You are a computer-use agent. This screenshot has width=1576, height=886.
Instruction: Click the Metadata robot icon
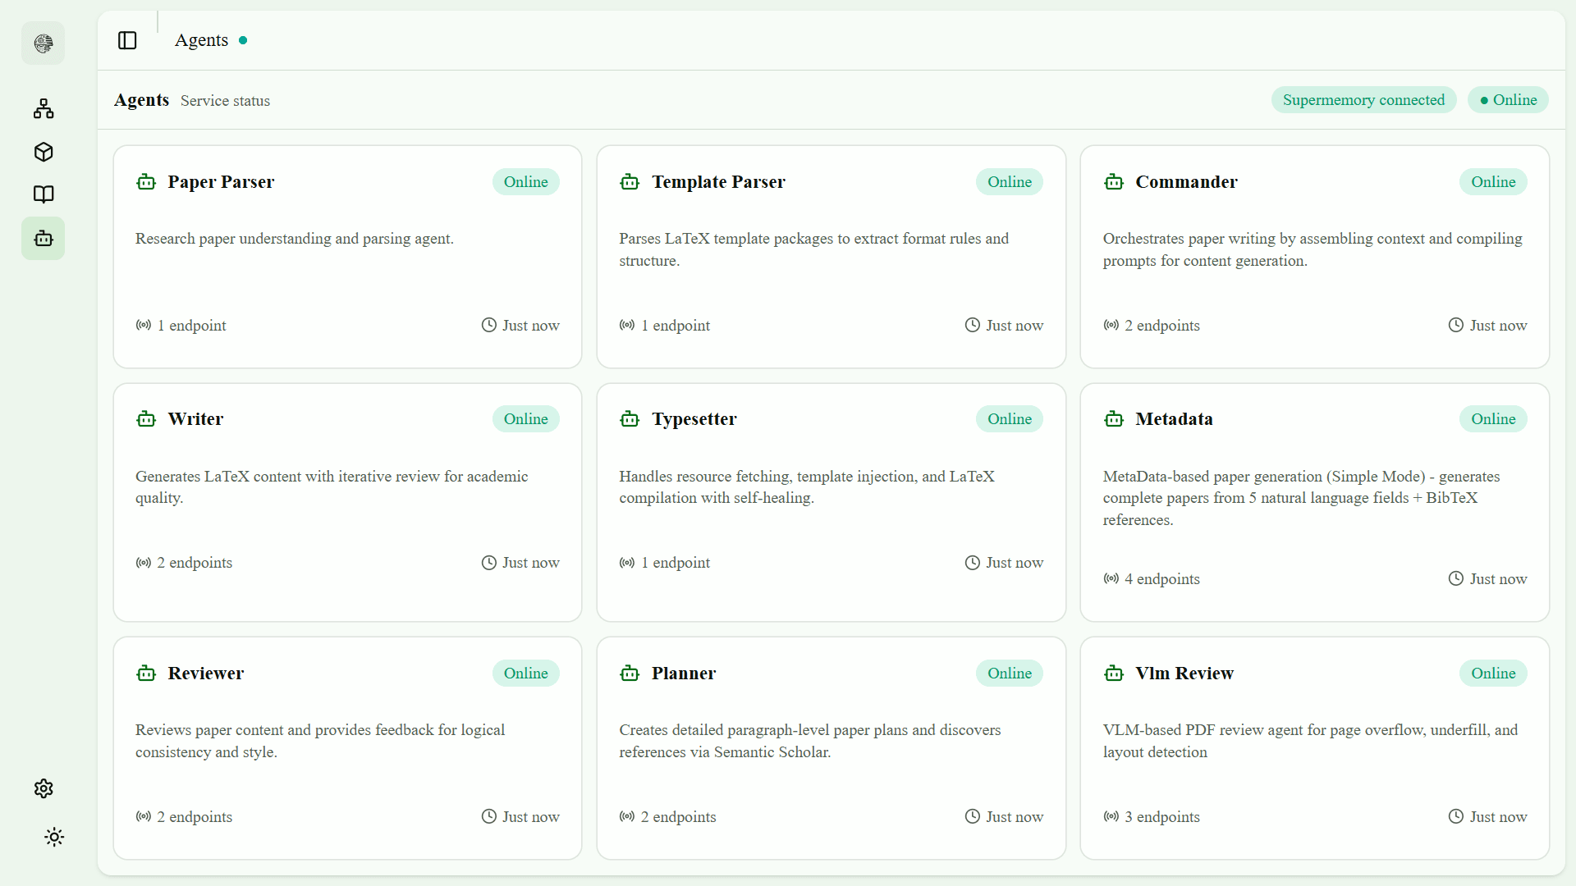coord(1114,419)
